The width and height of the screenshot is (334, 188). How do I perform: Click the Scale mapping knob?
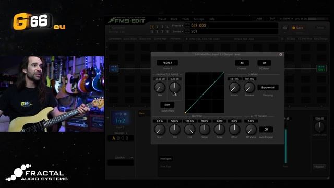tap(219, 130)
